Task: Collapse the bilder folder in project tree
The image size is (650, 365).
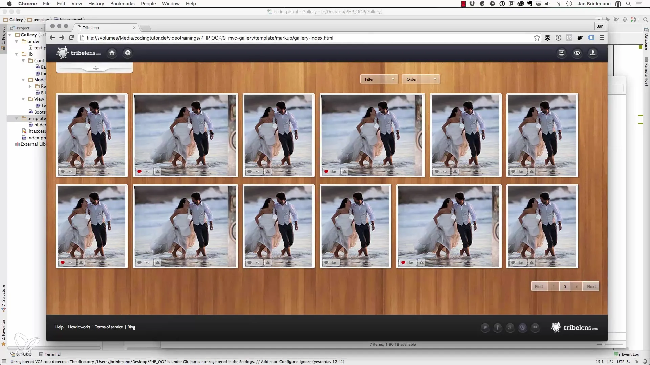Action: pos(17,41)
